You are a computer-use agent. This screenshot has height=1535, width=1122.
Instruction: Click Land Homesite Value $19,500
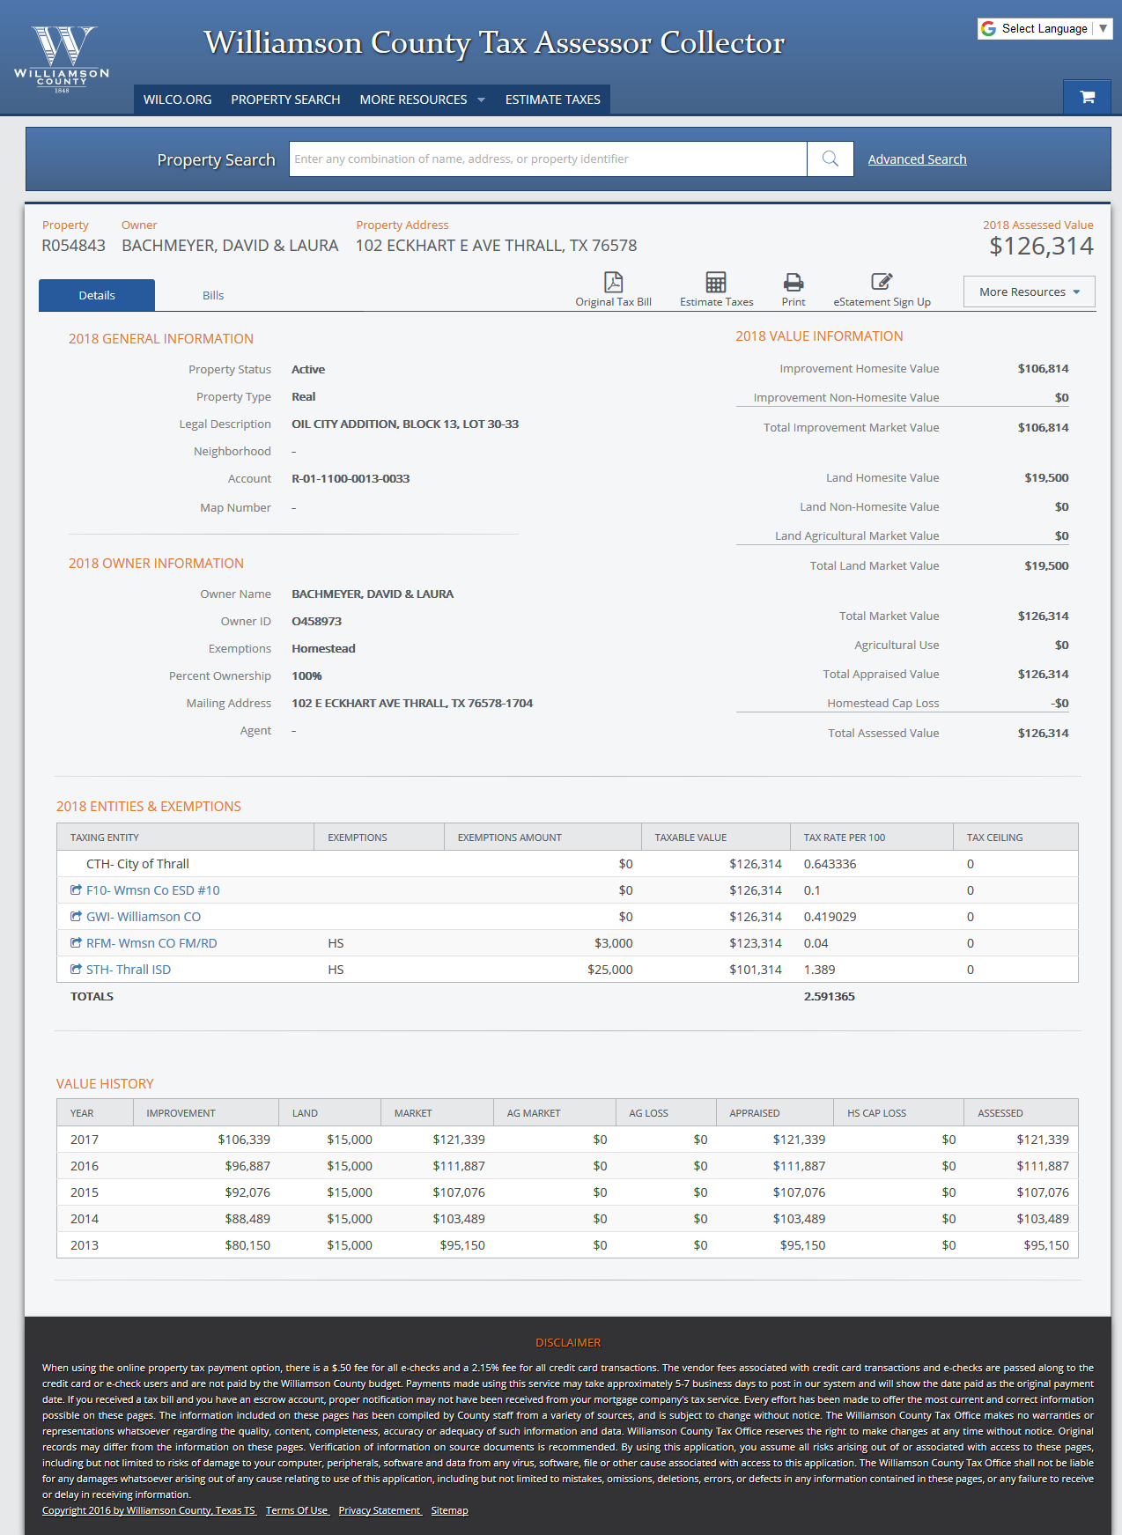point(1046,478)
